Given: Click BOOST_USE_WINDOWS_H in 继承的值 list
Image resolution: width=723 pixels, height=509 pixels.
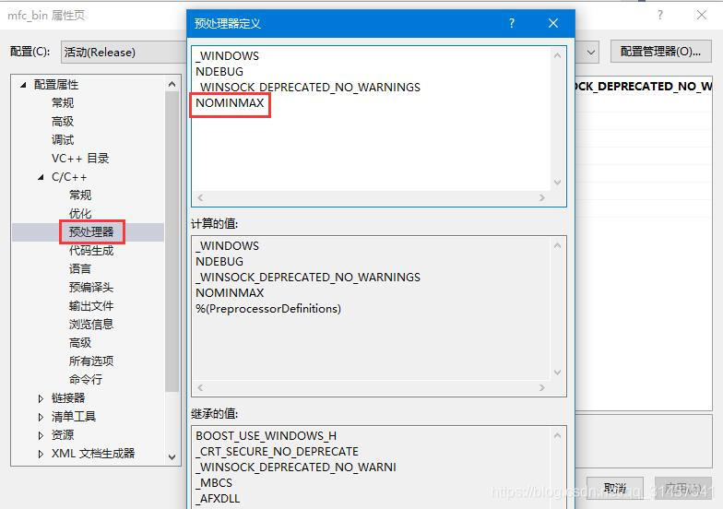Looking at the screenshot, I should coord(266,435).
